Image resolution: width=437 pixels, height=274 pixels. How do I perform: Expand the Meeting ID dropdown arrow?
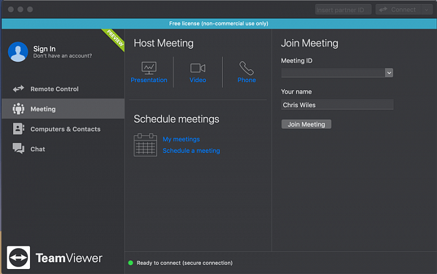click(389, 73)
